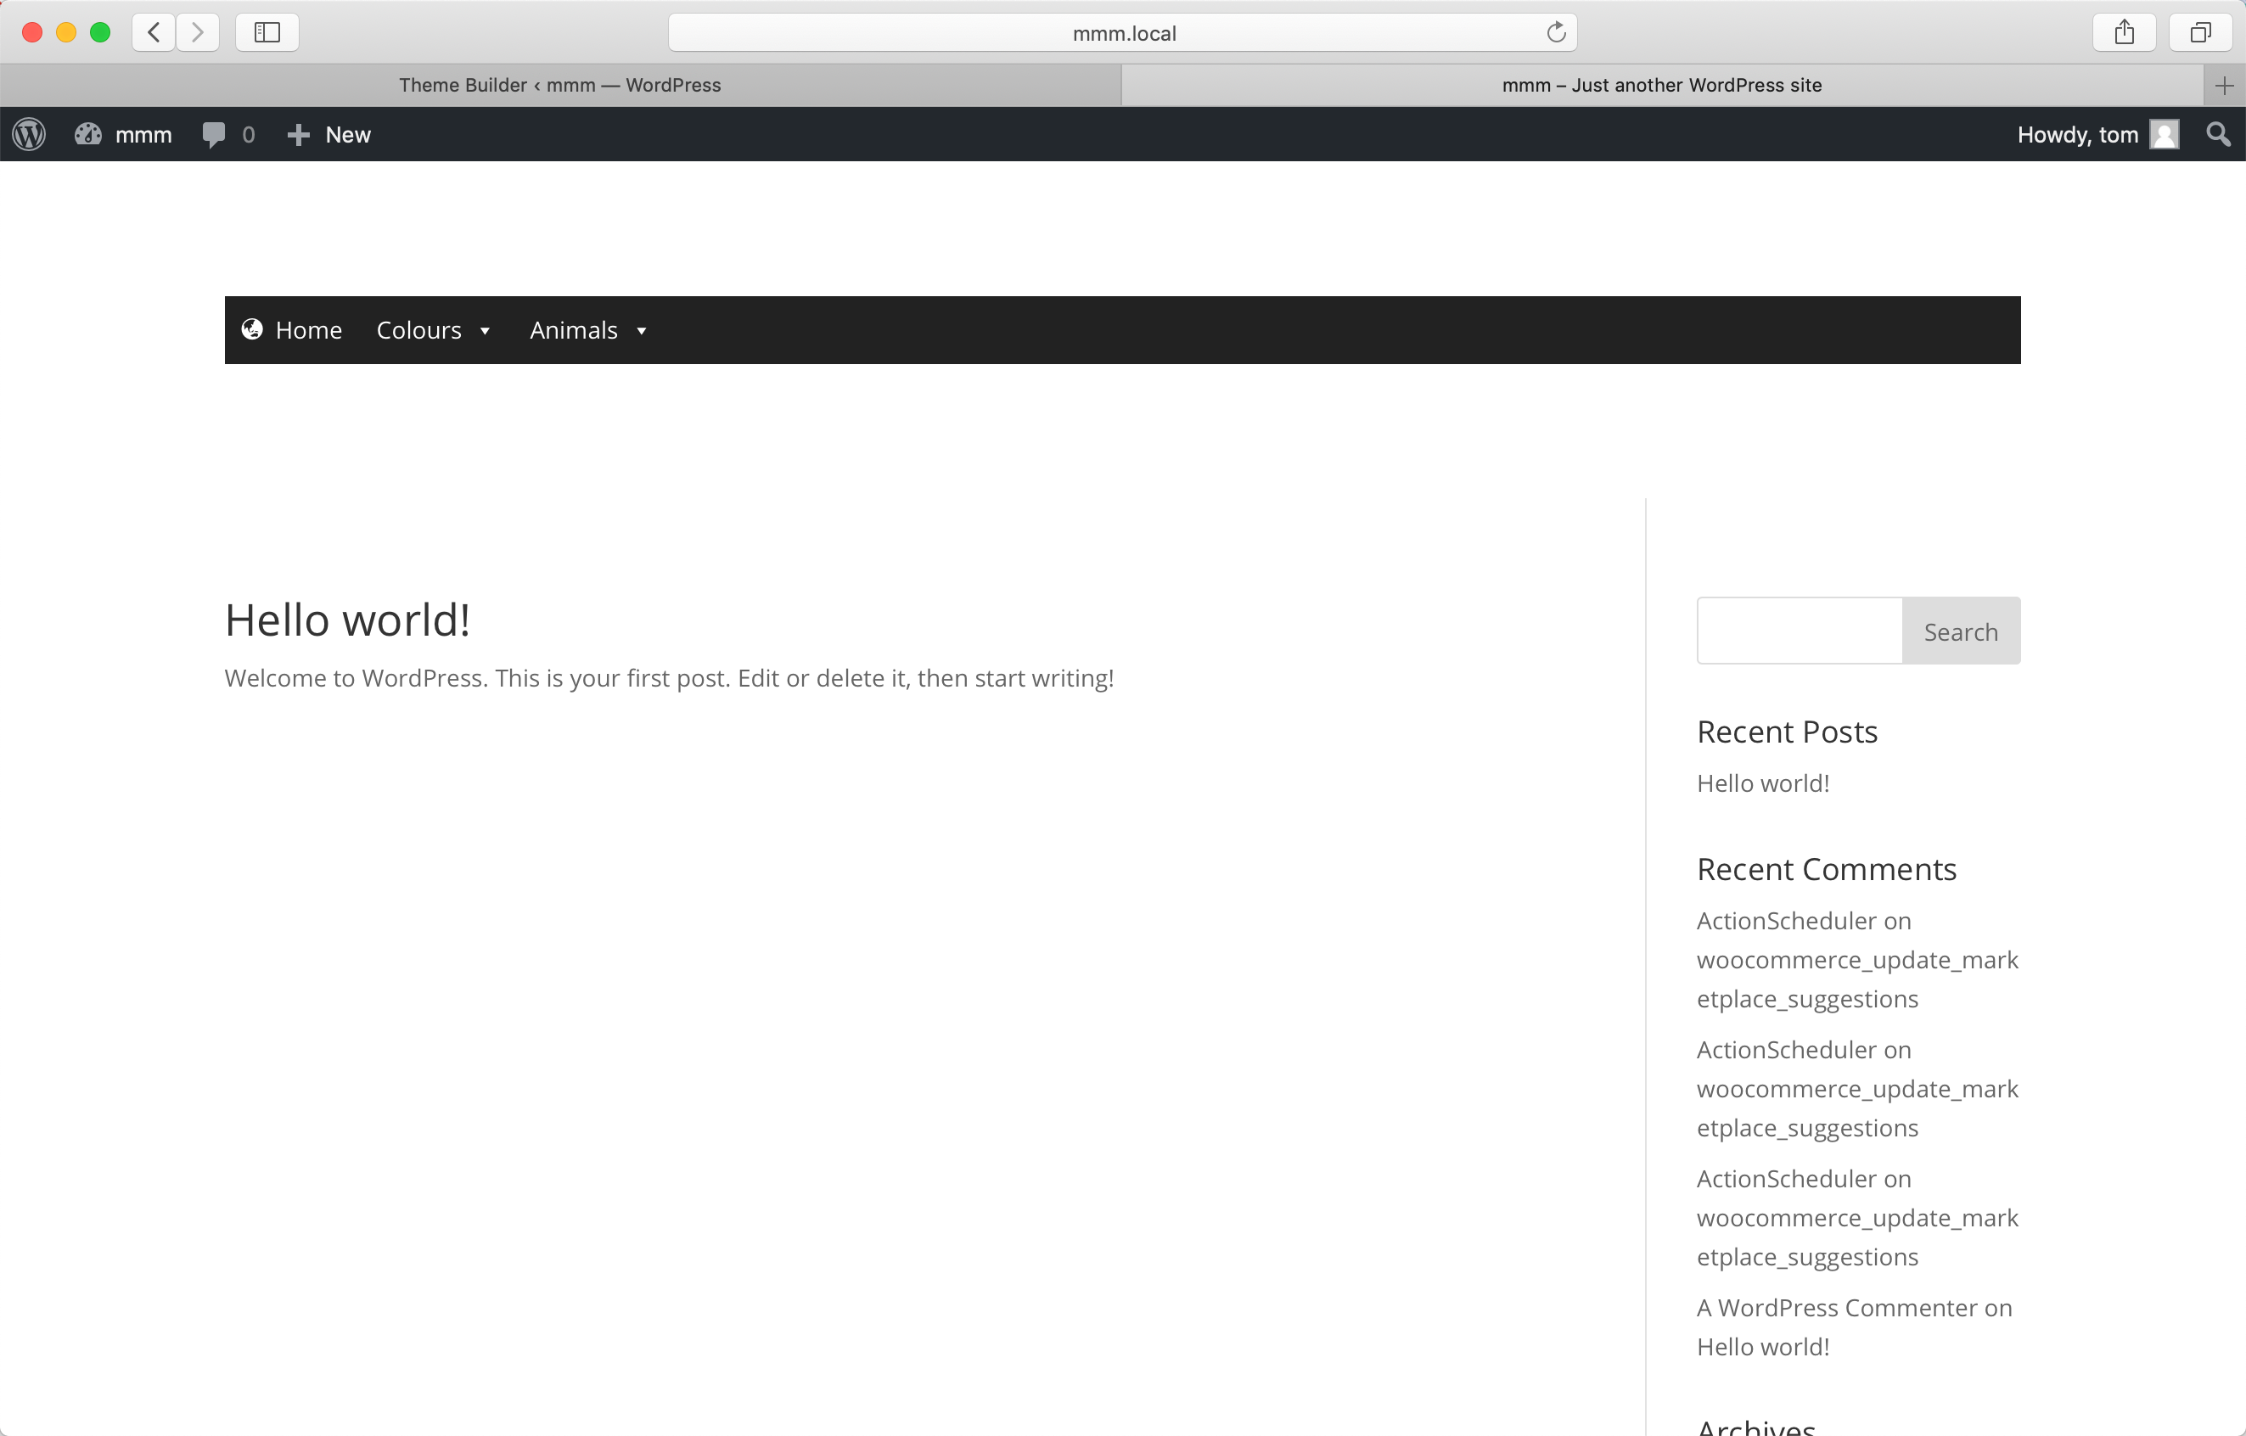Click into the sidebar search field
Screen dimensions: 2246x1436
tap(1800, 631)
